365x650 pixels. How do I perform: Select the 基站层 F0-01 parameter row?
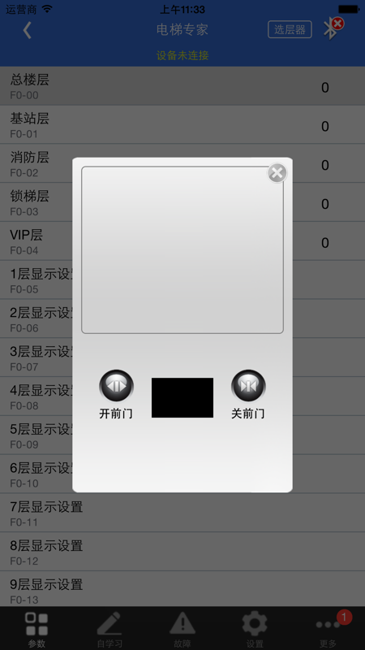tap(182, 125)
